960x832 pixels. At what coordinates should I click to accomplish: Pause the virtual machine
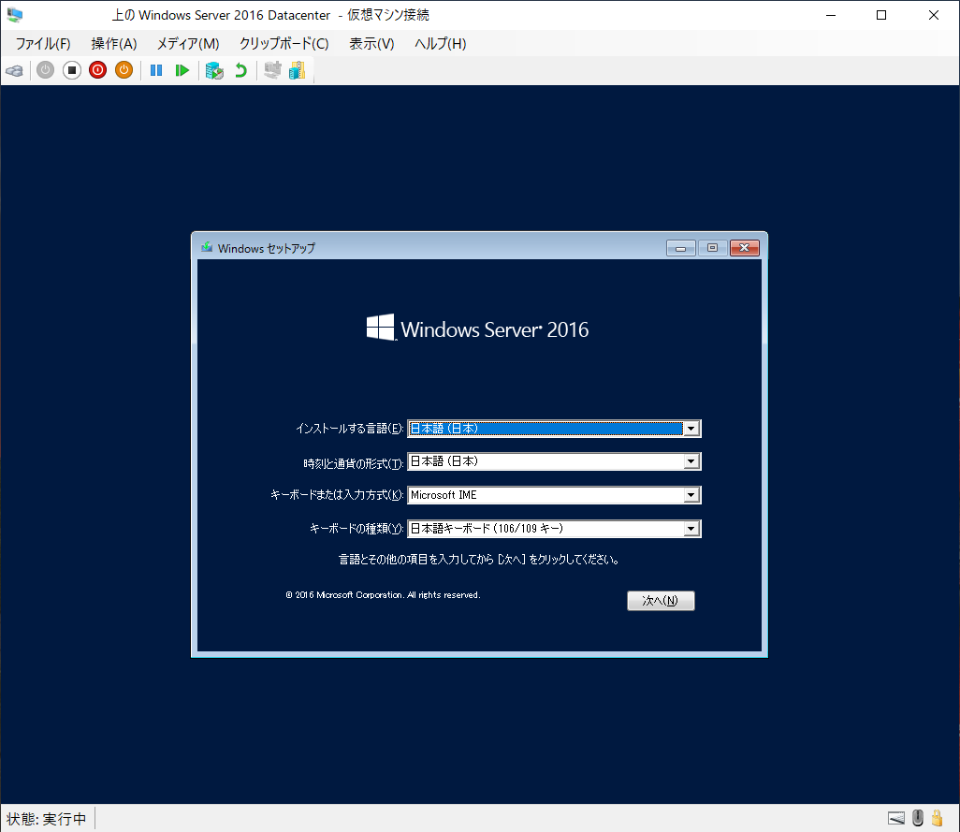[156, 70]
